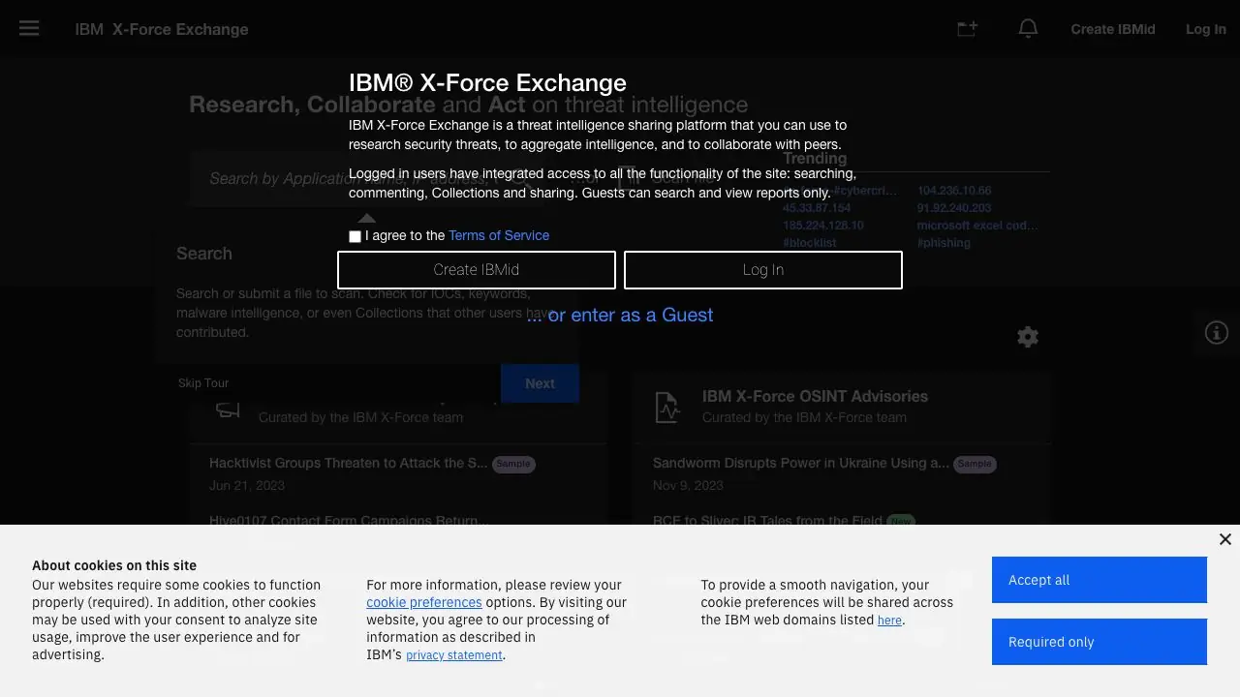The height and width of the screenshot is (697, 1240).
Task: Click Skip Tour
Action: pos(202,382)
